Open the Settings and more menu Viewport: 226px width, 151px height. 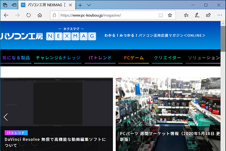(x=219, y=15)
